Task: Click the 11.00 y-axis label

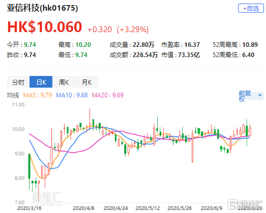Action: point(18,104)
